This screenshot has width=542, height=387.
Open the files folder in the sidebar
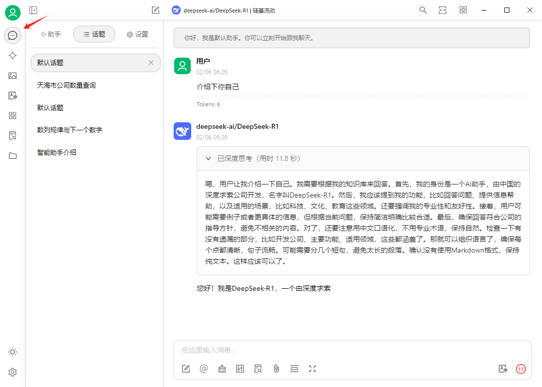[13, 155]
